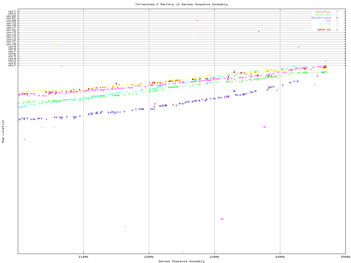Image resolution: width=351 pixels, height=263 pixels.
Task: Click the blue square Marshfield legend marker
Action: pos(337,18)
